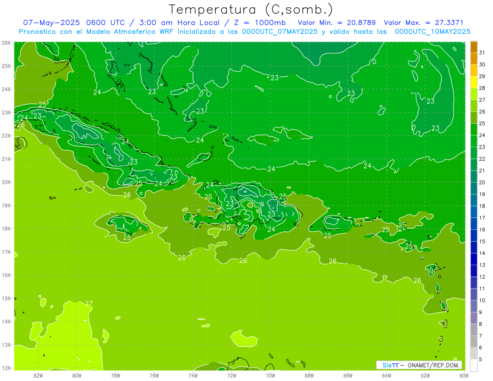Click the 'SisTT – ONAMET/REP.DOM.' credit label
Viewport: 493px width, 381px height.
click(x=419, y=365)
